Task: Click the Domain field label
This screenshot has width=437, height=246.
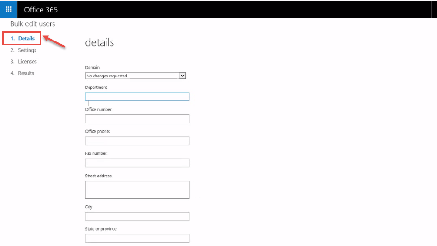Action: tap(92, 67)
